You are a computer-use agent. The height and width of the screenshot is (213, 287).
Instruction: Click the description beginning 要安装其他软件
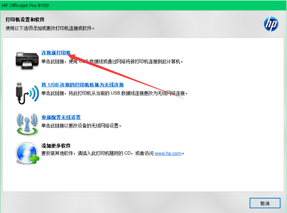point(113,153)
